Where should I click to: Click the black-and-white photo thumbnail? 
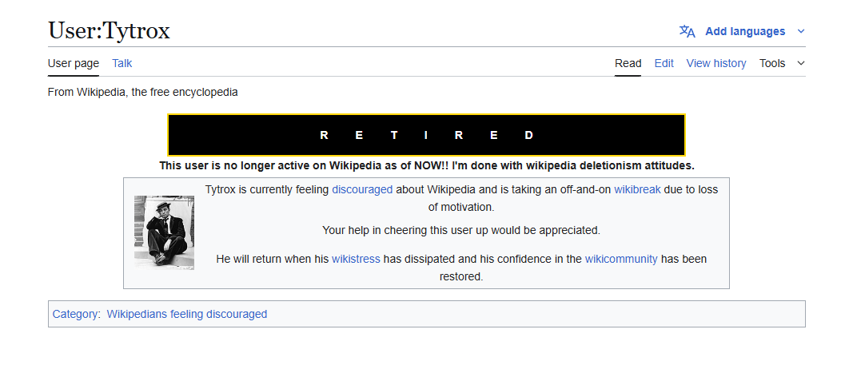tap(164, 232)
